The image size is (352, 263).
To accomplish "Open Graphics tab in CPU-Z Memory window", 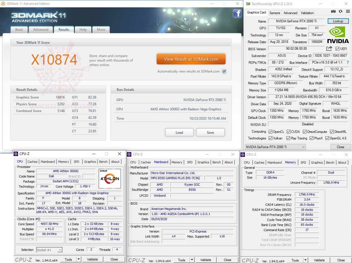I will pyautogui.click(x=317, y=163).
